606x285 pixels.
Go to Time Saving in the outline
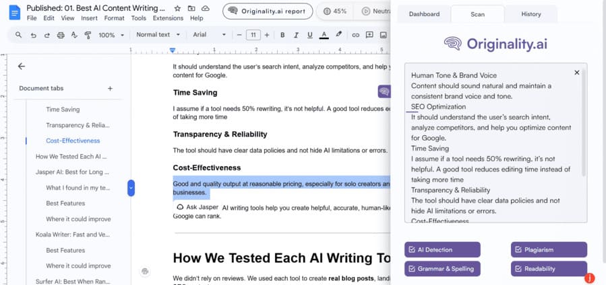[63, 110]
